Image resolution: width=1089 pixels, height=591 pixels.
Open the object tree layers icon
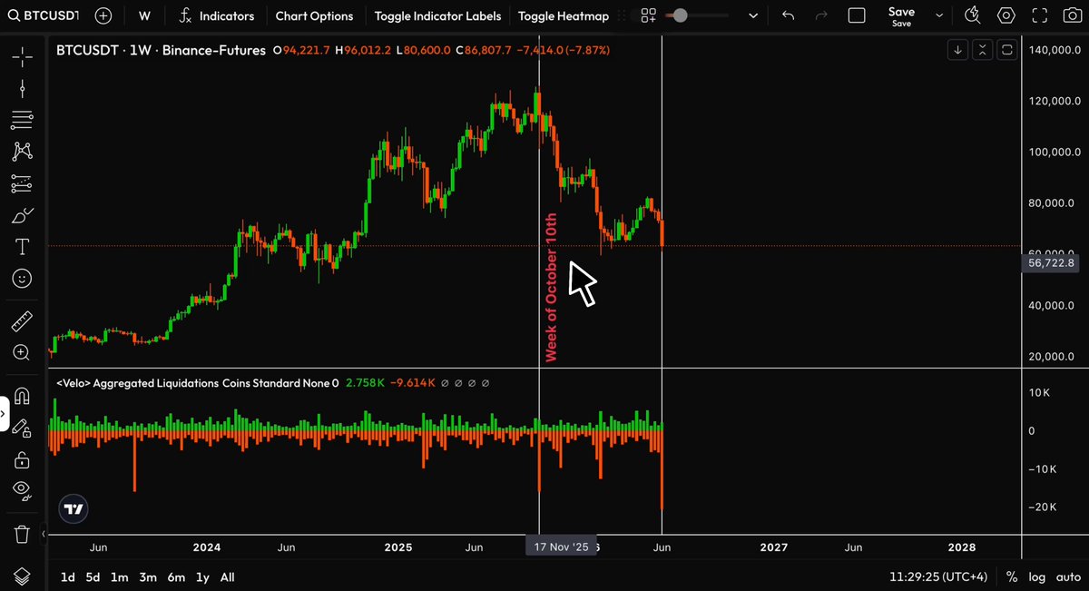(23, 576)
